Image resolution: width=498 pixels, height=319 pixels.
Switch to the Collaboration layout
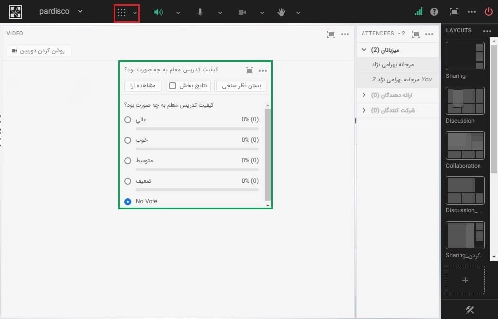click(x=465, y=145)
